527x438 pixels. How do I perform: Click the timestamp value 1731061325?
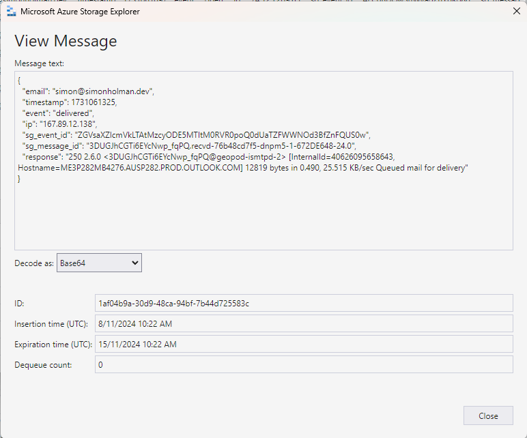coord(94,102)
